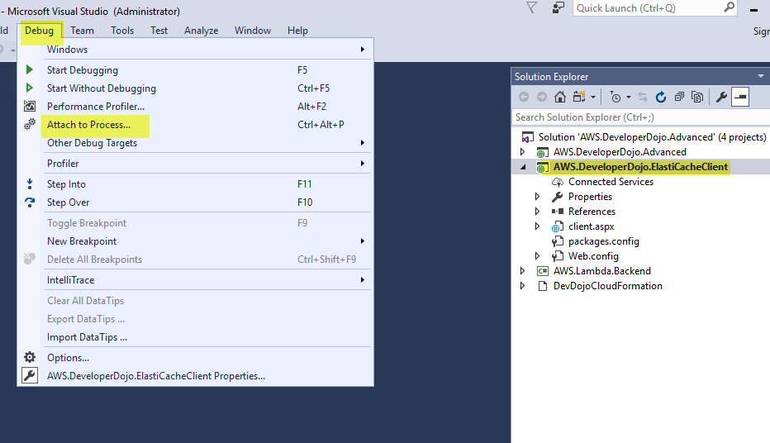770x443 pixels.
Task: Select packages.config in the tree
Action: 604,241
